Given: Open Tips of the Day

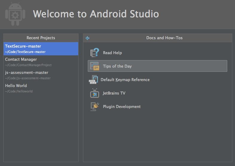Looking at the screenshot, I should point(117,66).
